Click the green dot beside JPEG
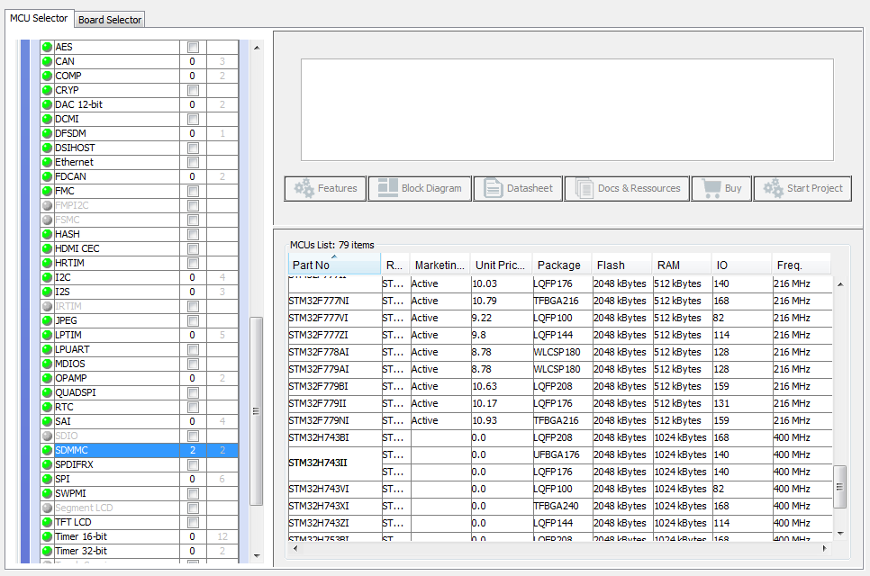 (47, 321)
